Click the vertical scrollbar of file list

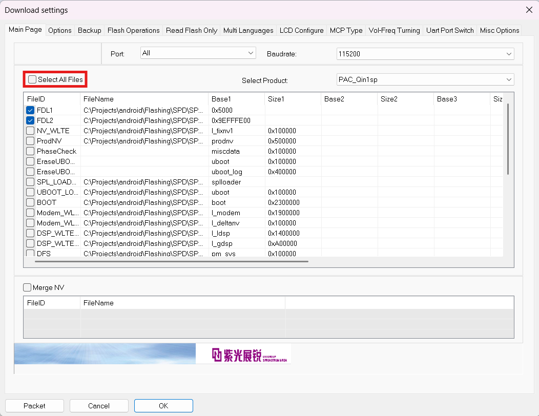coord(508,138)
